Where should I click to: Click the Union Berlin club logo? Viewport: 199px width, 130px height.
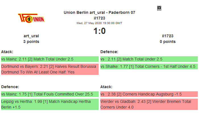pos(31,18)
